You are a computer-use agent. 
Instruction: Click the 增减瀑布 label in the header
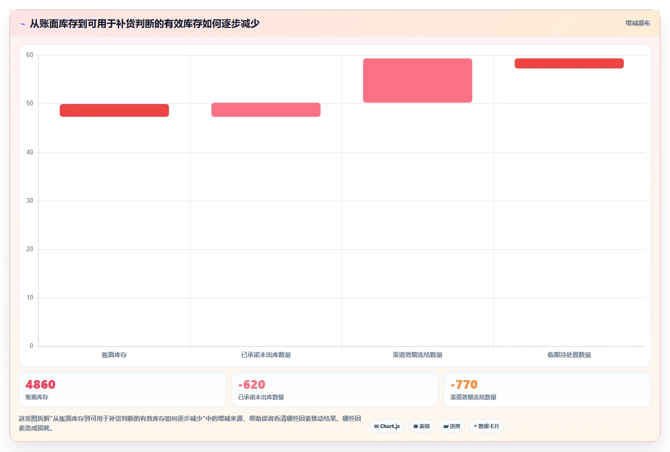point(637,23)
